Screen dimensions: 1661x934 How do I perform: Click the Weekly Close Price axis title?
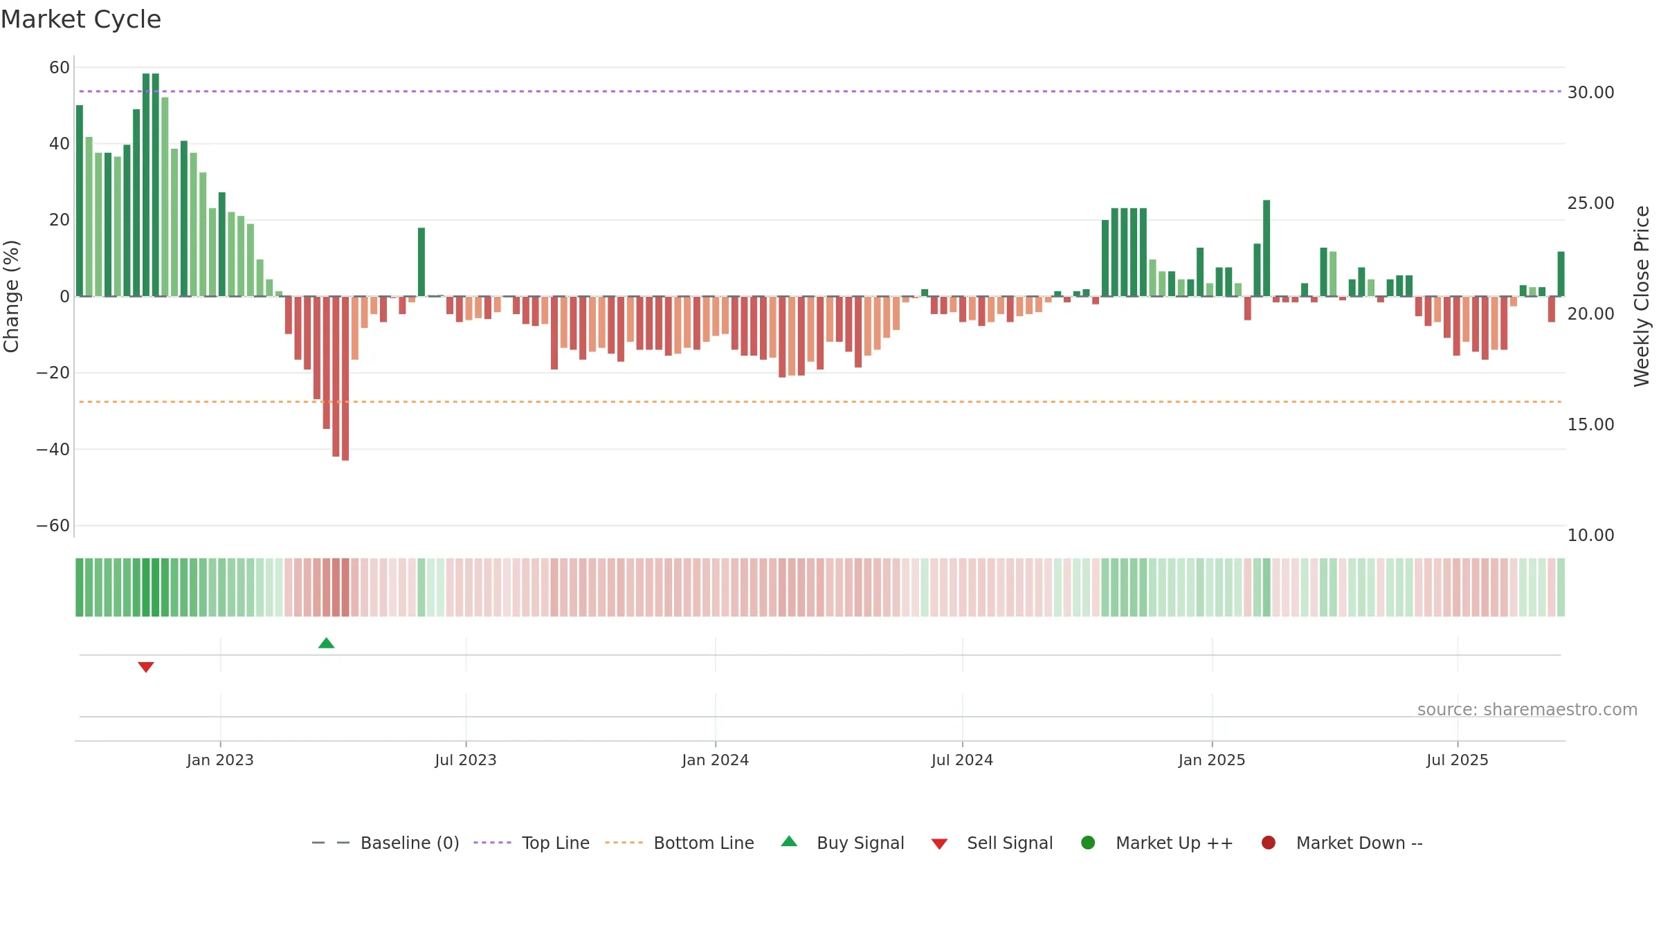click(1642, 296)
